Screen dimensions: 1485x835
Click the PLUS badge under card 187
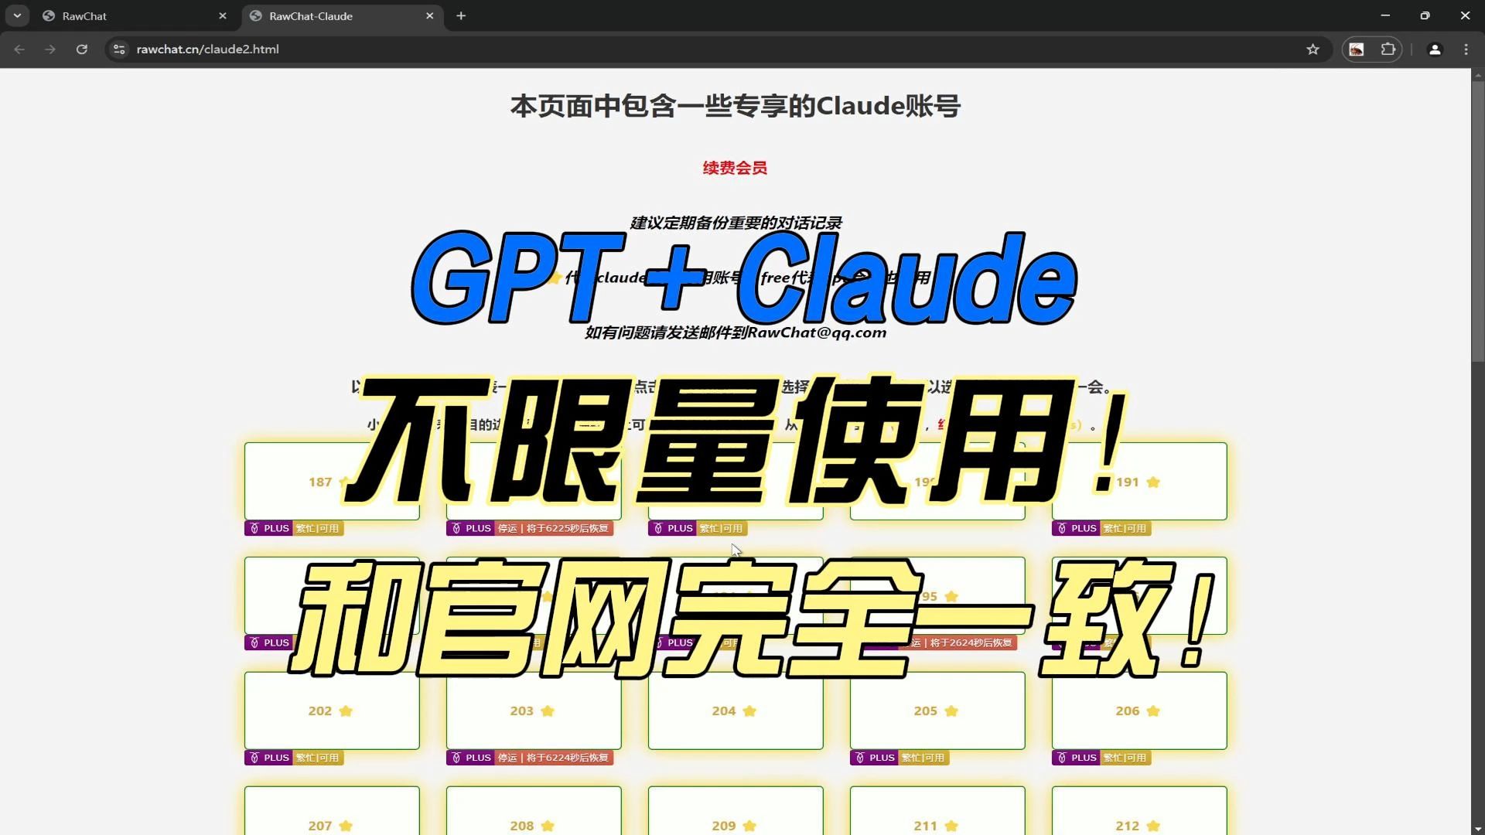coord(268,528)
